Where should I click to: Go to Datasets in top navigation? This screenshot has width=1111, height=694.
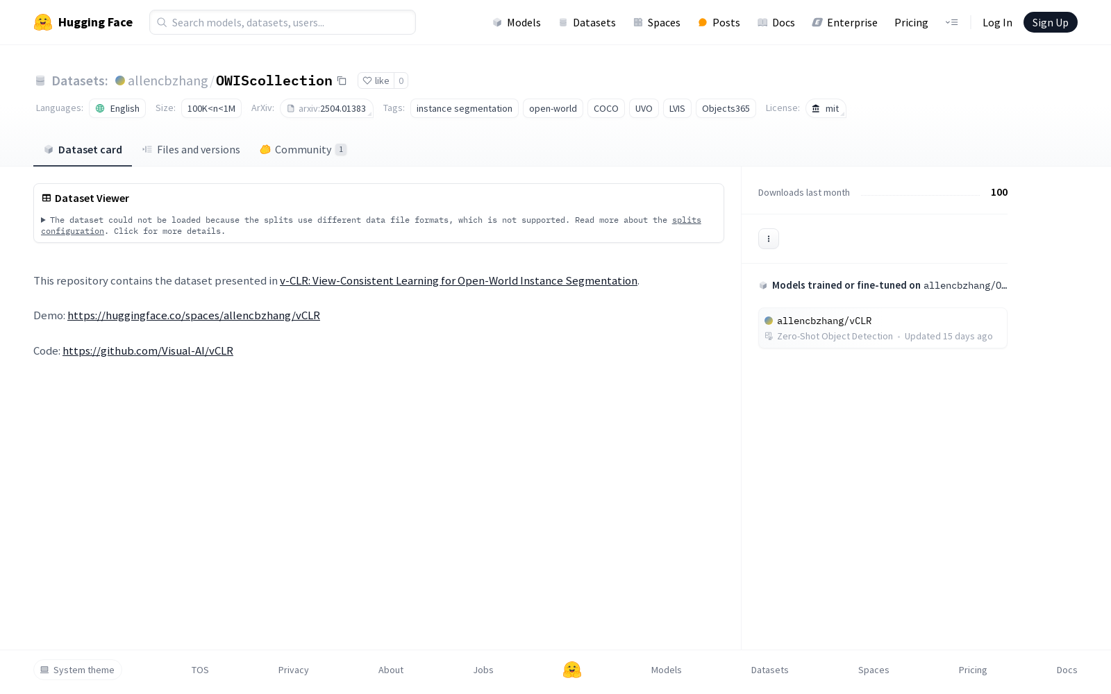pyautogui.click(x=587, y=22)
